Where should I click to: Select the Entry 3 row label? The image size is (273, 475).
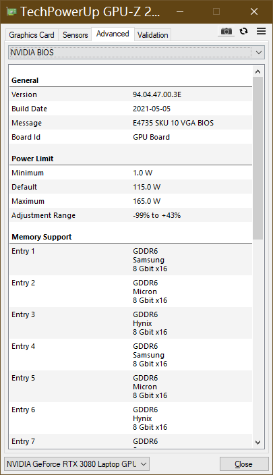[24, 314]
